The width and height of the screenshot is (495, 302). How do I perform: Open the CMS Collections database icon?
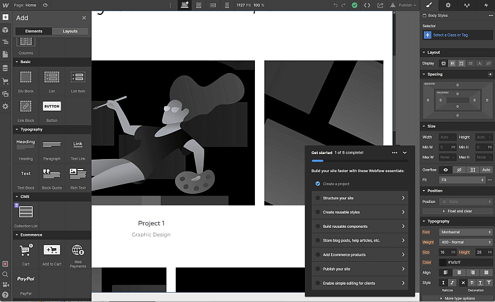(6, 68)
